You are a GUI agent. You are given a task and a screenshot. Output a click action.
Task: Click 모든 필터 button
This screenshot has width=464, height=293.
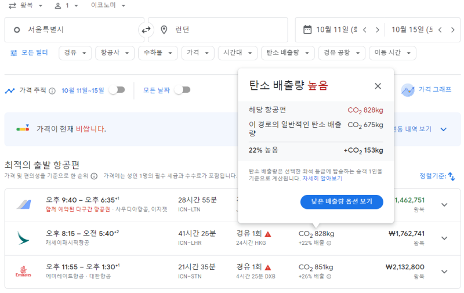pyautogui.click(x=30, y=53)
